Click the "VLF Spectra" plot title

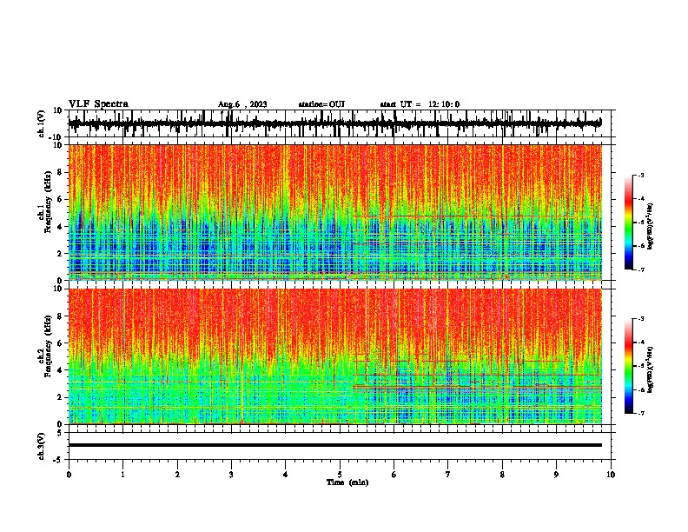[x=98, y=104]
